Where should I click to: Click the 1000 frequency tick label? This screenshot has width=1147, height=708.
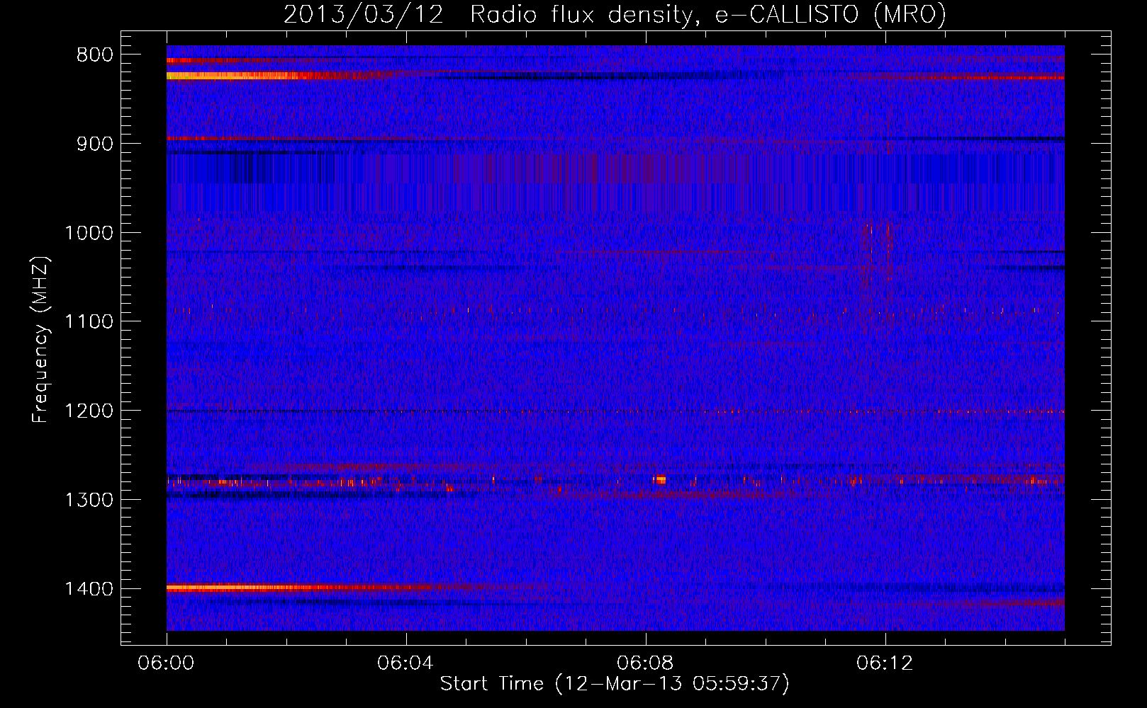[89, 233]
